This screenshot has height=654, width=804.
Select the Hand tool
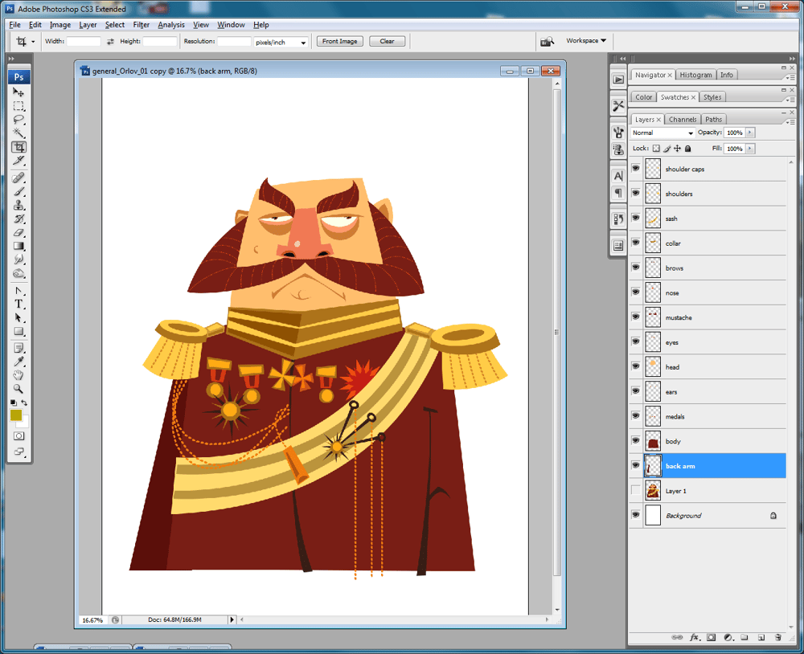pyautogui.click(x=18, y=375)
